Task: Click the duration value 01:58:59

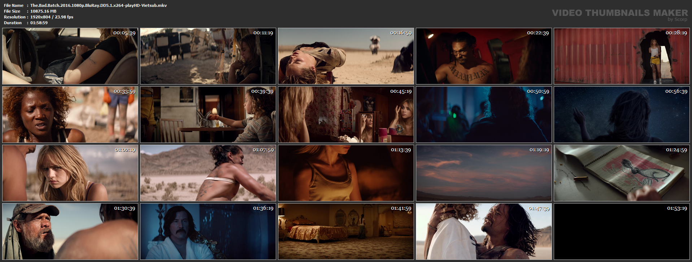Action: pyautogui.click(x=39, y=23)
